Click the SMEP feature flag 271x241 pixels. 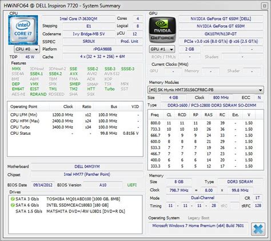tap(75, 84)
